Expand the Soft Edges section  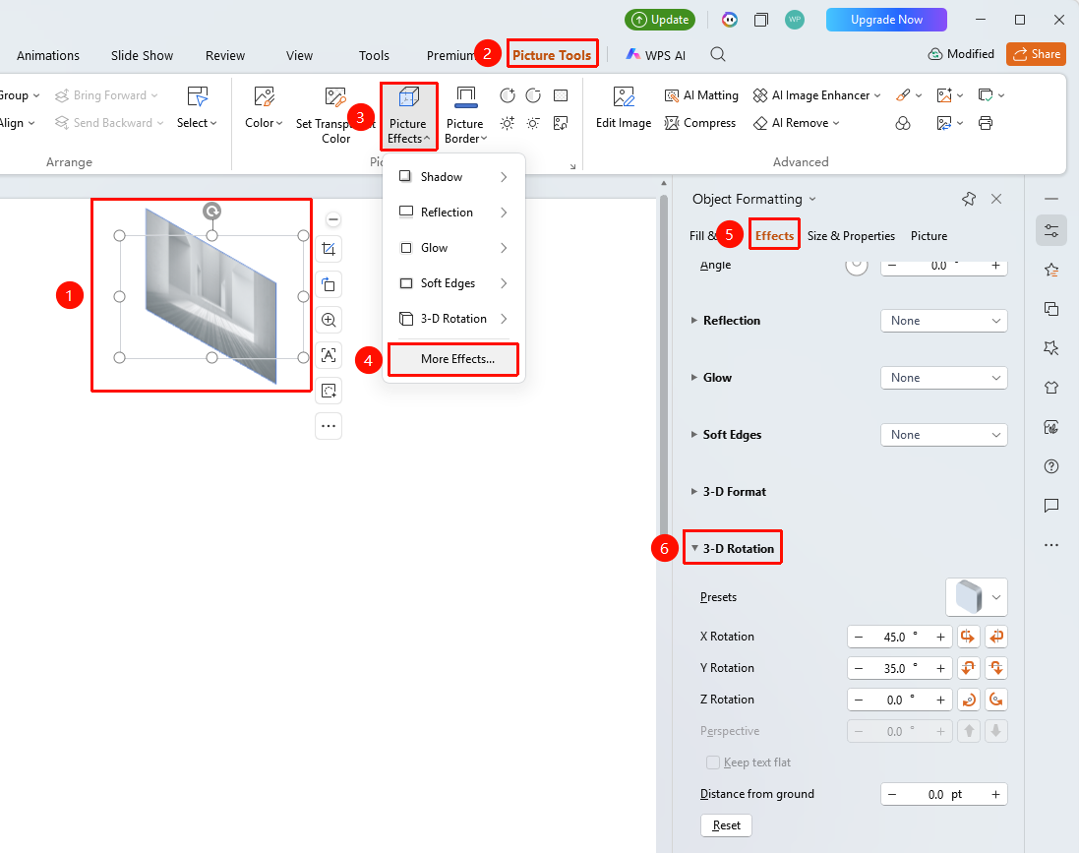pos(693,435)
